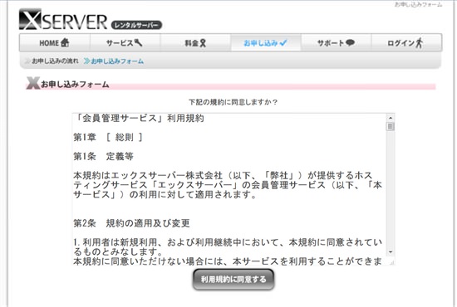The width and height of the screenshot is (457, 307).
Task: Select the お申し込み menu tab
Action: (266, 43)
